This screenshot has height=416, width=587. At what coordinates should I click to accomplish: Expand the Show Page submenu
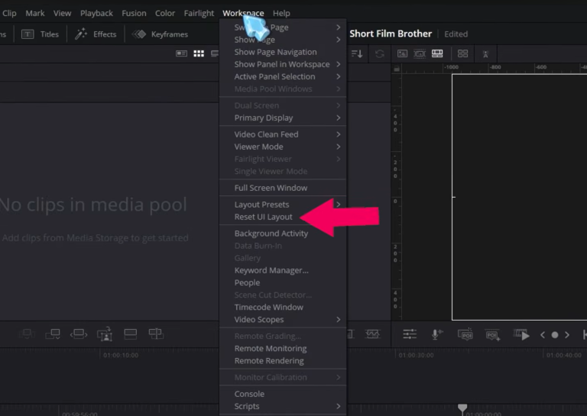click(283, 40)
